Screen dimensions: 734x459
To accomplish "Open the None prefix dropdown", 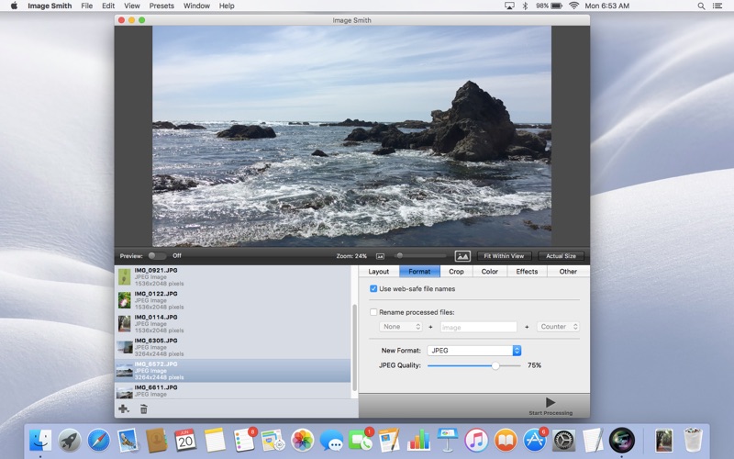I will pyautogui.click(x=400, y=327).
